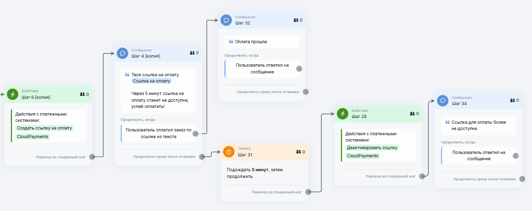Click the message bubble icon of Шаг 34
Viewport: 532px width, 211px height.
(x=443, y=100)
